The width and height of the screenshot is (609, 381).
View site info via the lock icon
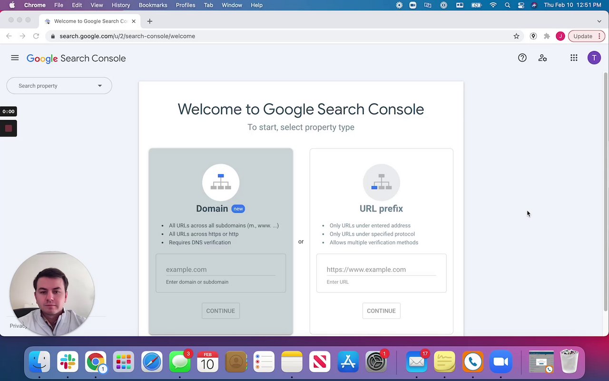pos(52,36)
